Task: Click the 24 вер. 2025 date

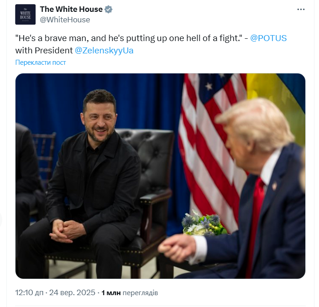Action: coord(72,292)
